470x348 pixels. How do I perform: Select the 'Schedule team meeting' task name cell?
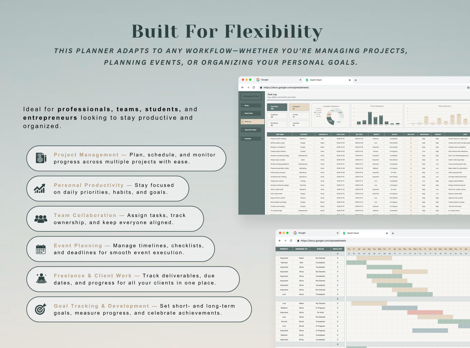coord(280,177)
